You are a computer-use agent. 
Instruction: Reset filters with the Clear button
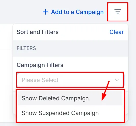click(x=117, y=32)
